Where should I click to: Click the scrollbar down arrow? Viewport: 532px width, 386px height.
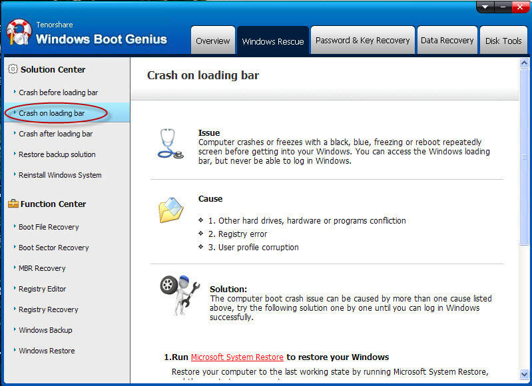[x=524, y=374]
